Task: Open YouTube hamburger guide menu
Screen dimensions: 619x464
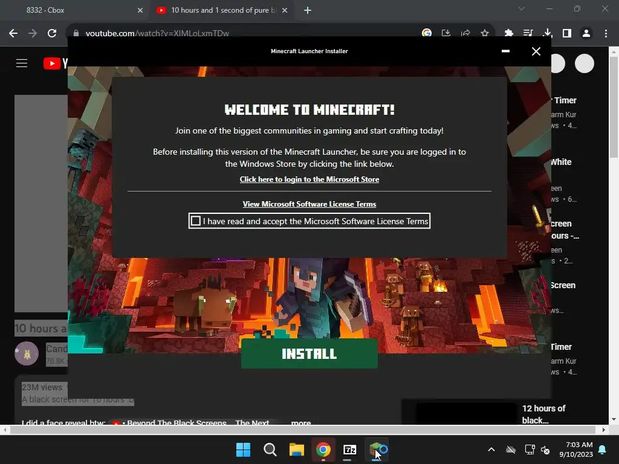Action: [22, 63]
